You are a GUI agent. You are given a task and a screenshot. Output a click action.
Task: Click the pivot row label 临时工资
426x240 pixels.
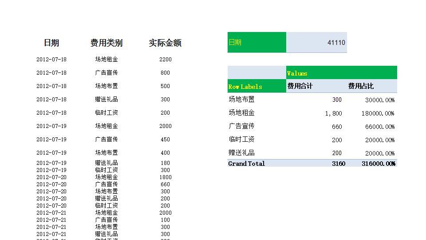click(x=241, y=139)
